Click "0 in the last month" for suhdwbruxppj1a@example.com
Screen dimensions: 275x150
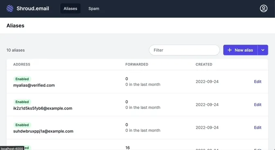[143, 130]
